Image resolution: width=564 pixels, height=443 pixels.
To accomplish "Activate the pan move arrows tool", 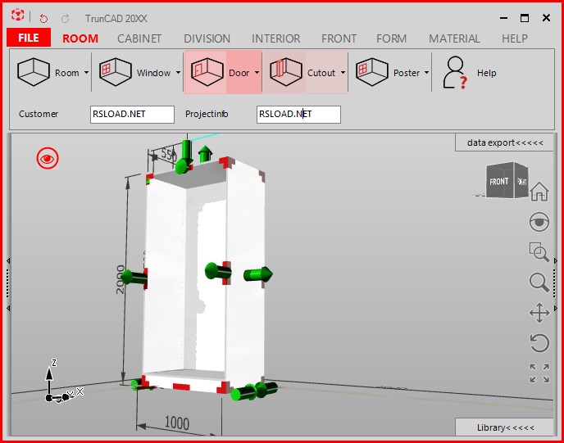I will [539, 312].
